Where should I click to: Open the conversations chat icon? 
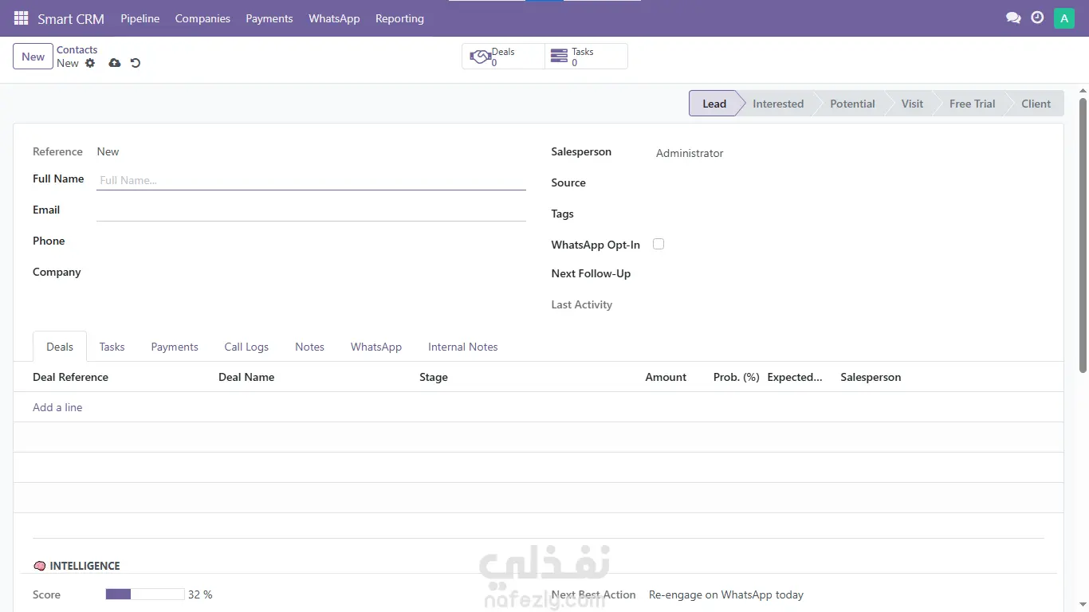[x=1013, y=18]
